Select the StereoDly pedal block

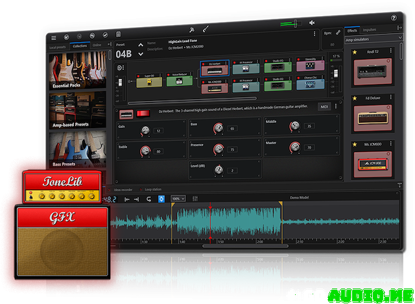click(x=310, y=64)
